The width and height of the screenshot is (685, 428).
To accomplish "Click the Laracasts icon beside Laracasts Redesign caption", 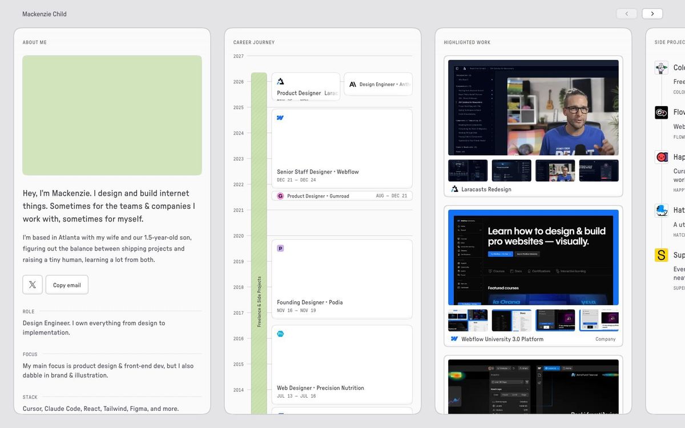I will [454, 189].
